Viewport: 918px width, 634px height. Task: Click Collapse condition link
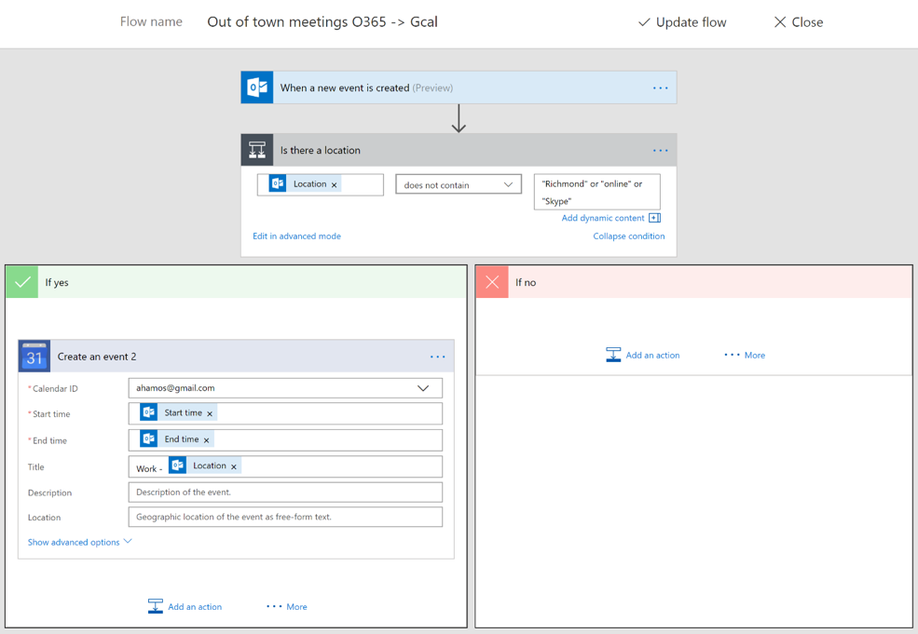(x=629, y=236)
